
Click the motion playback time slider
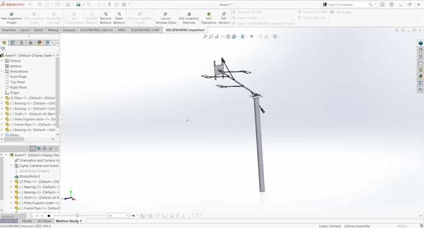77,216
